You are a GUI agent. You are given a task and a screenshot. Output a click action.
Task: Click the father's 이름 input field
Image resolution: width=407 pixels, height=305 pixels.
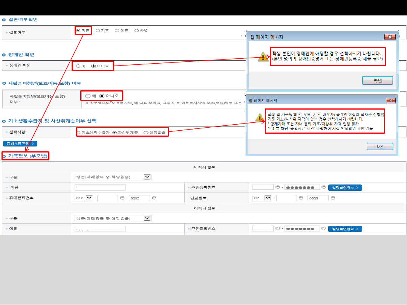100,188
